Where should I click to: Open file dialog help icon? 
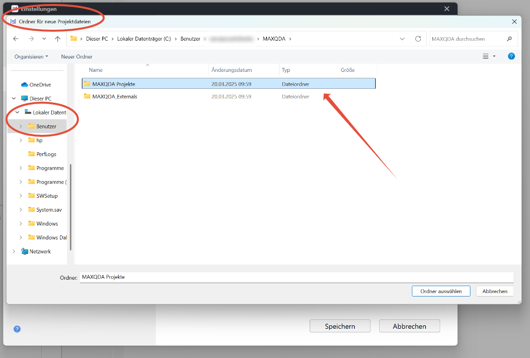coord(512,57)
